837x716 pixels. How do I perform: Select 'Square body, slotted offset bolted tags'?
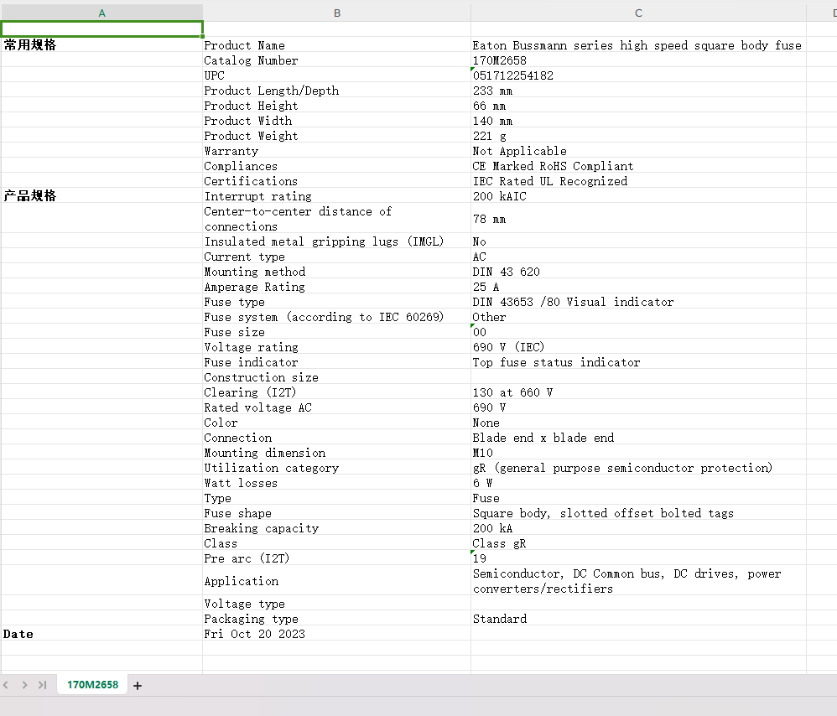coord(638,513)
